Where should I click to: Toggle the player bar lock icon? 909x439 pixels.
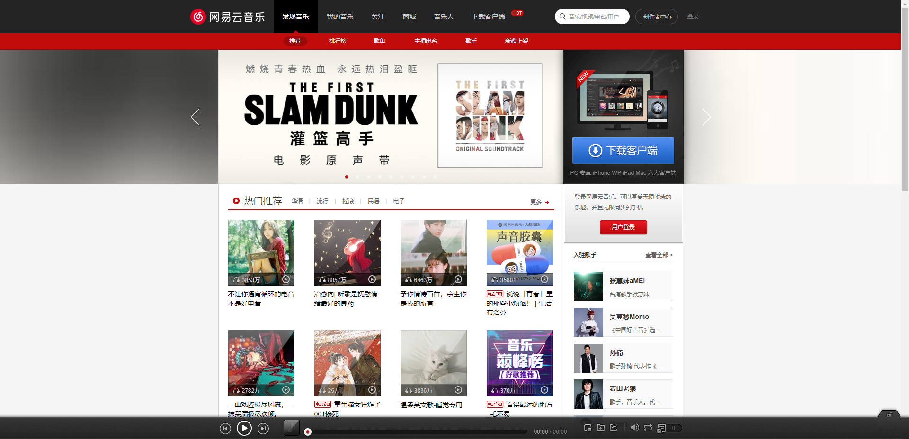click(889, 414)
